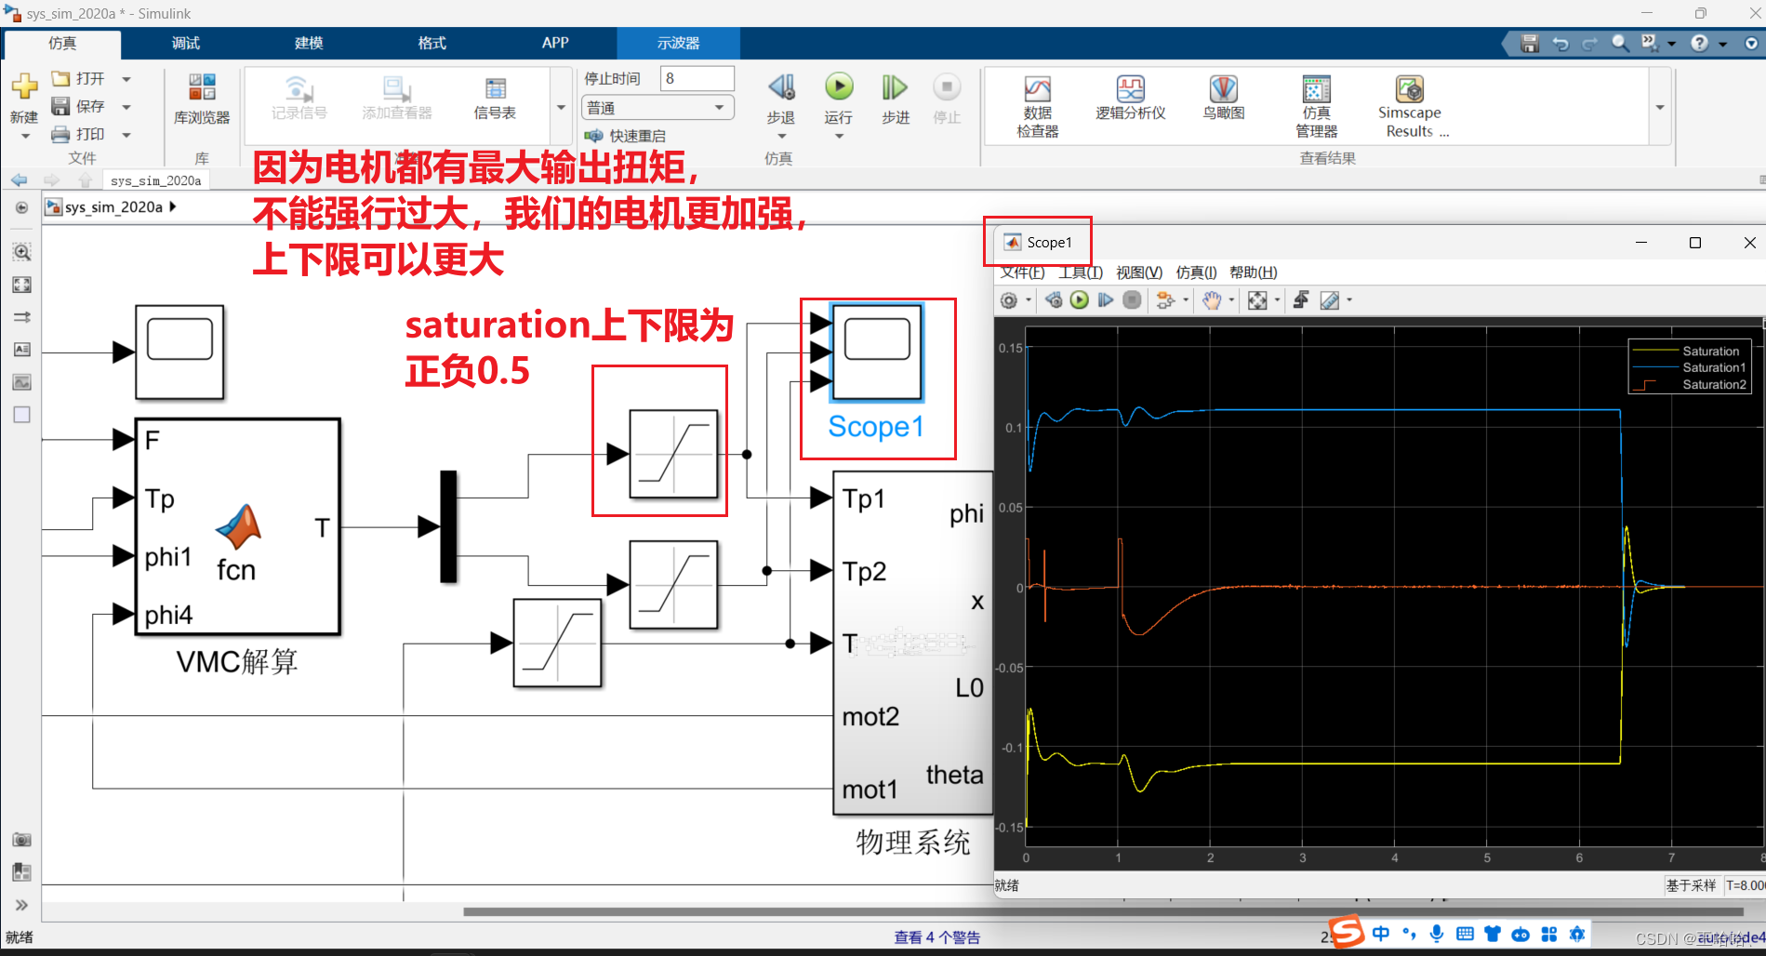Open the Signal Table (信号表)
This screenshot has height=956, width=1766.
[x=495, y=100]
